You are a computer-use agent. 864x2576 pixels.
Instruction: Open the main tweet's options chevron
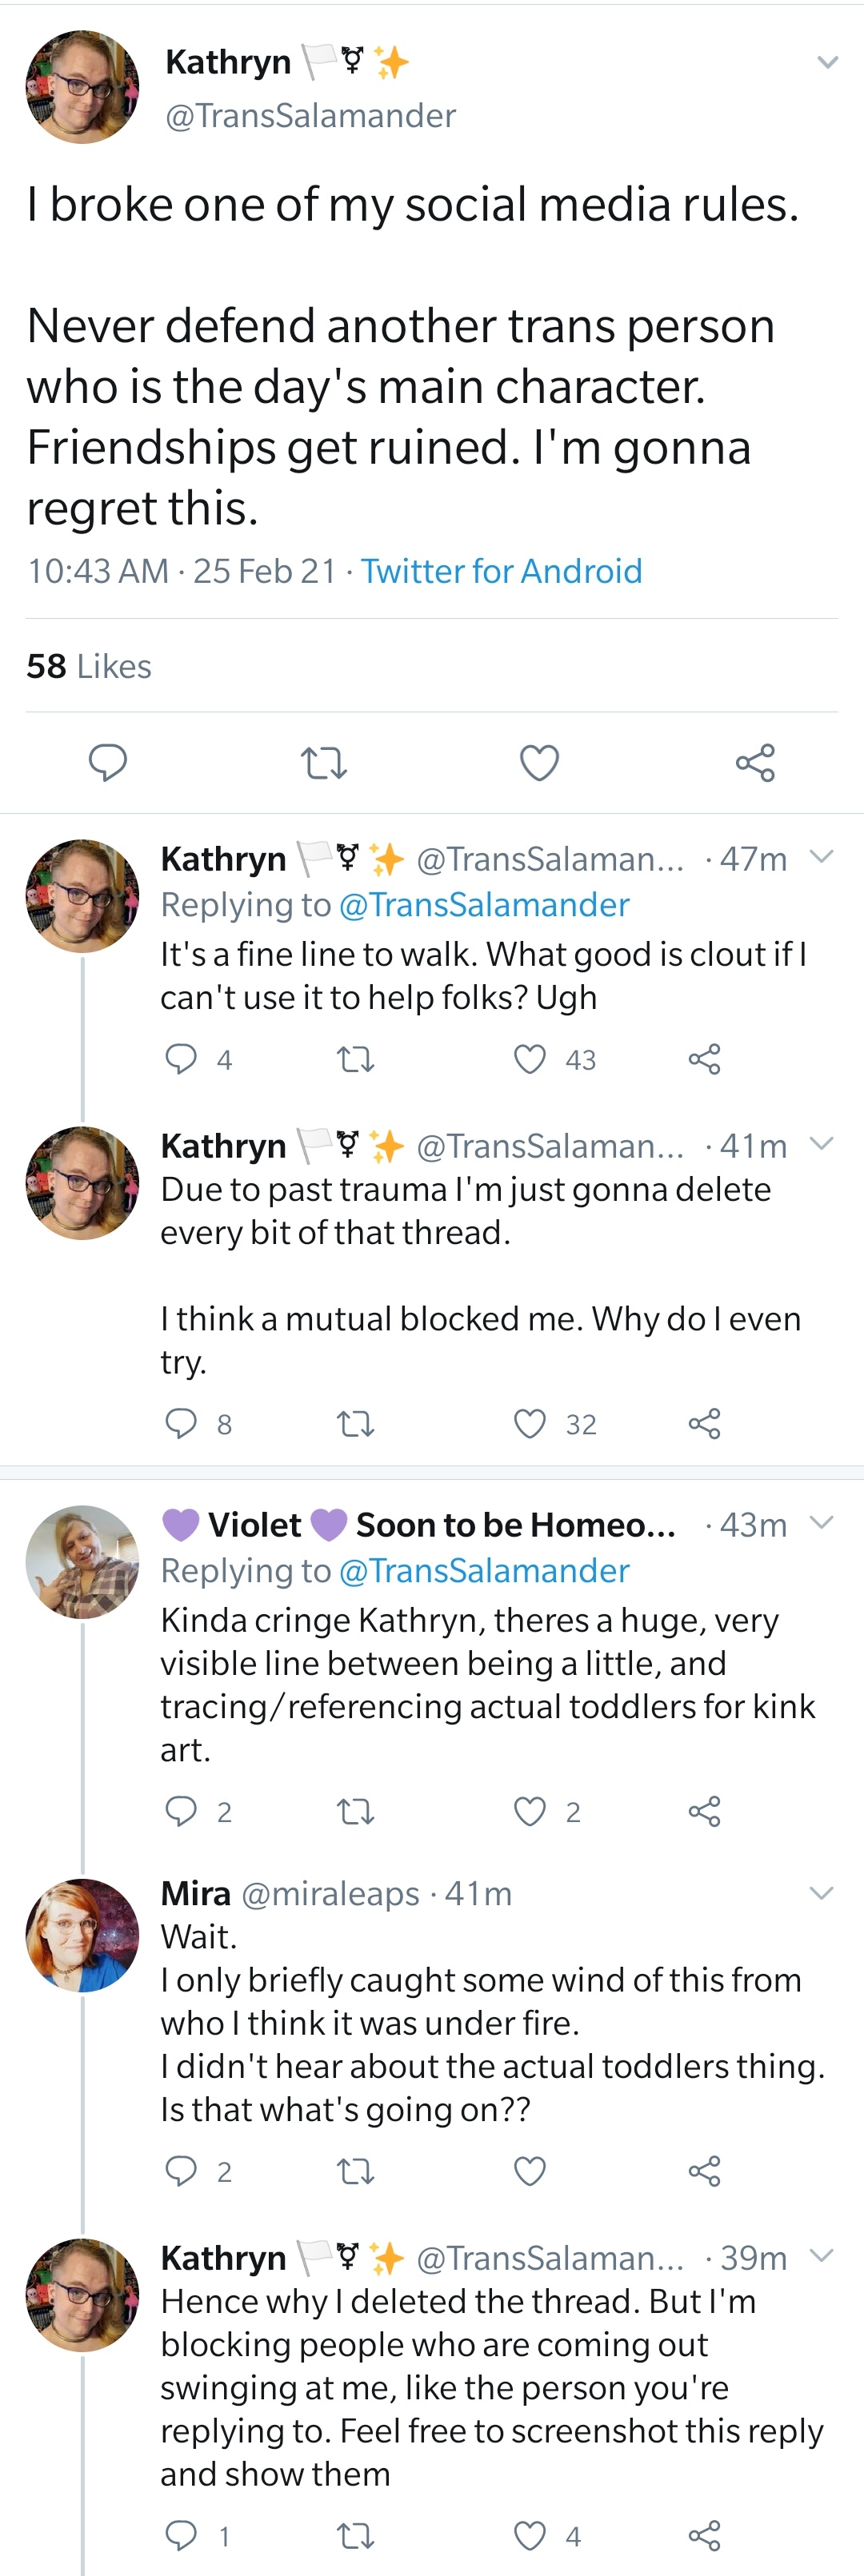click(x=827, y=62)
